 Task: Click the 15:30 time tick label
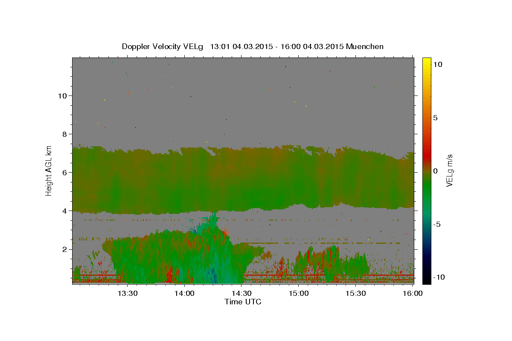tap(356, 293)
